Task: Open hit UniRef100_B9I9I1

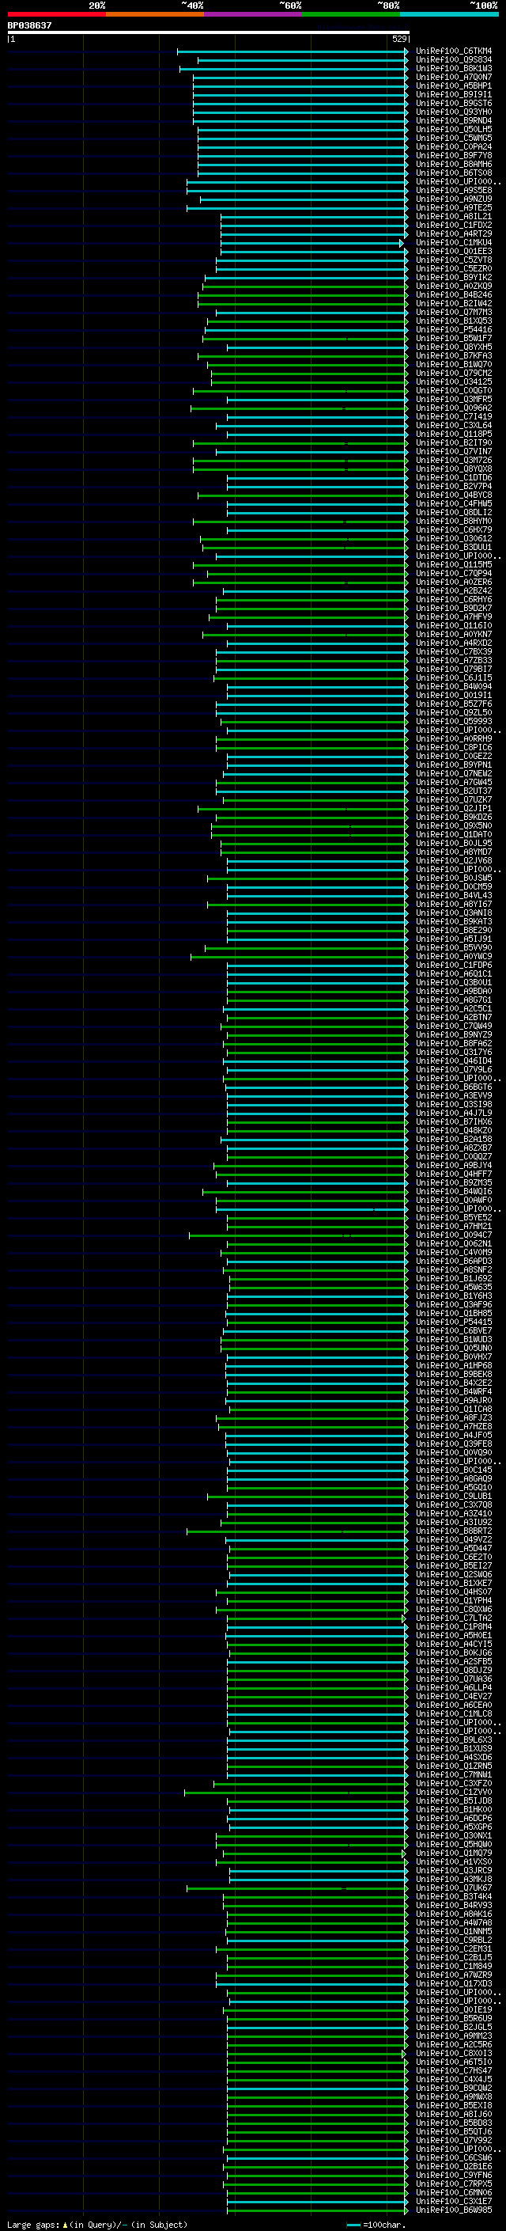Action: point(454,94)
